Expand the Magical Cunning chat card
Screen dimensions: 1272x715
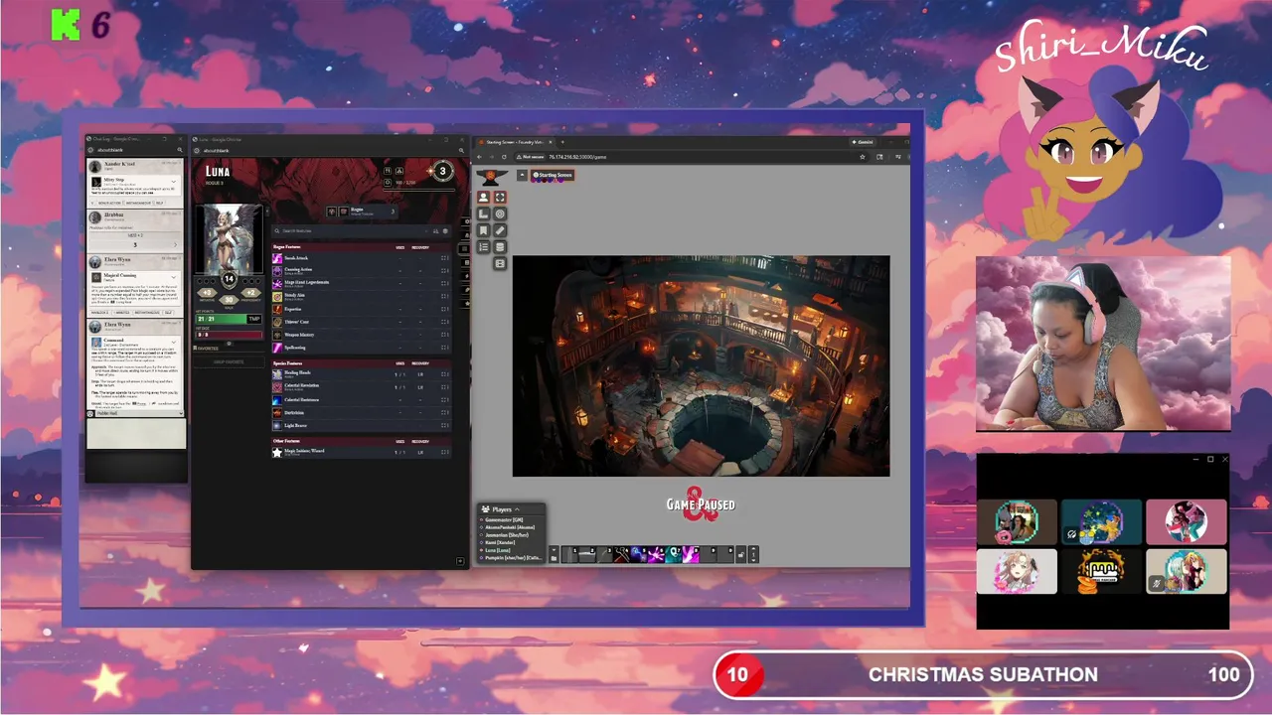point(173,277)
